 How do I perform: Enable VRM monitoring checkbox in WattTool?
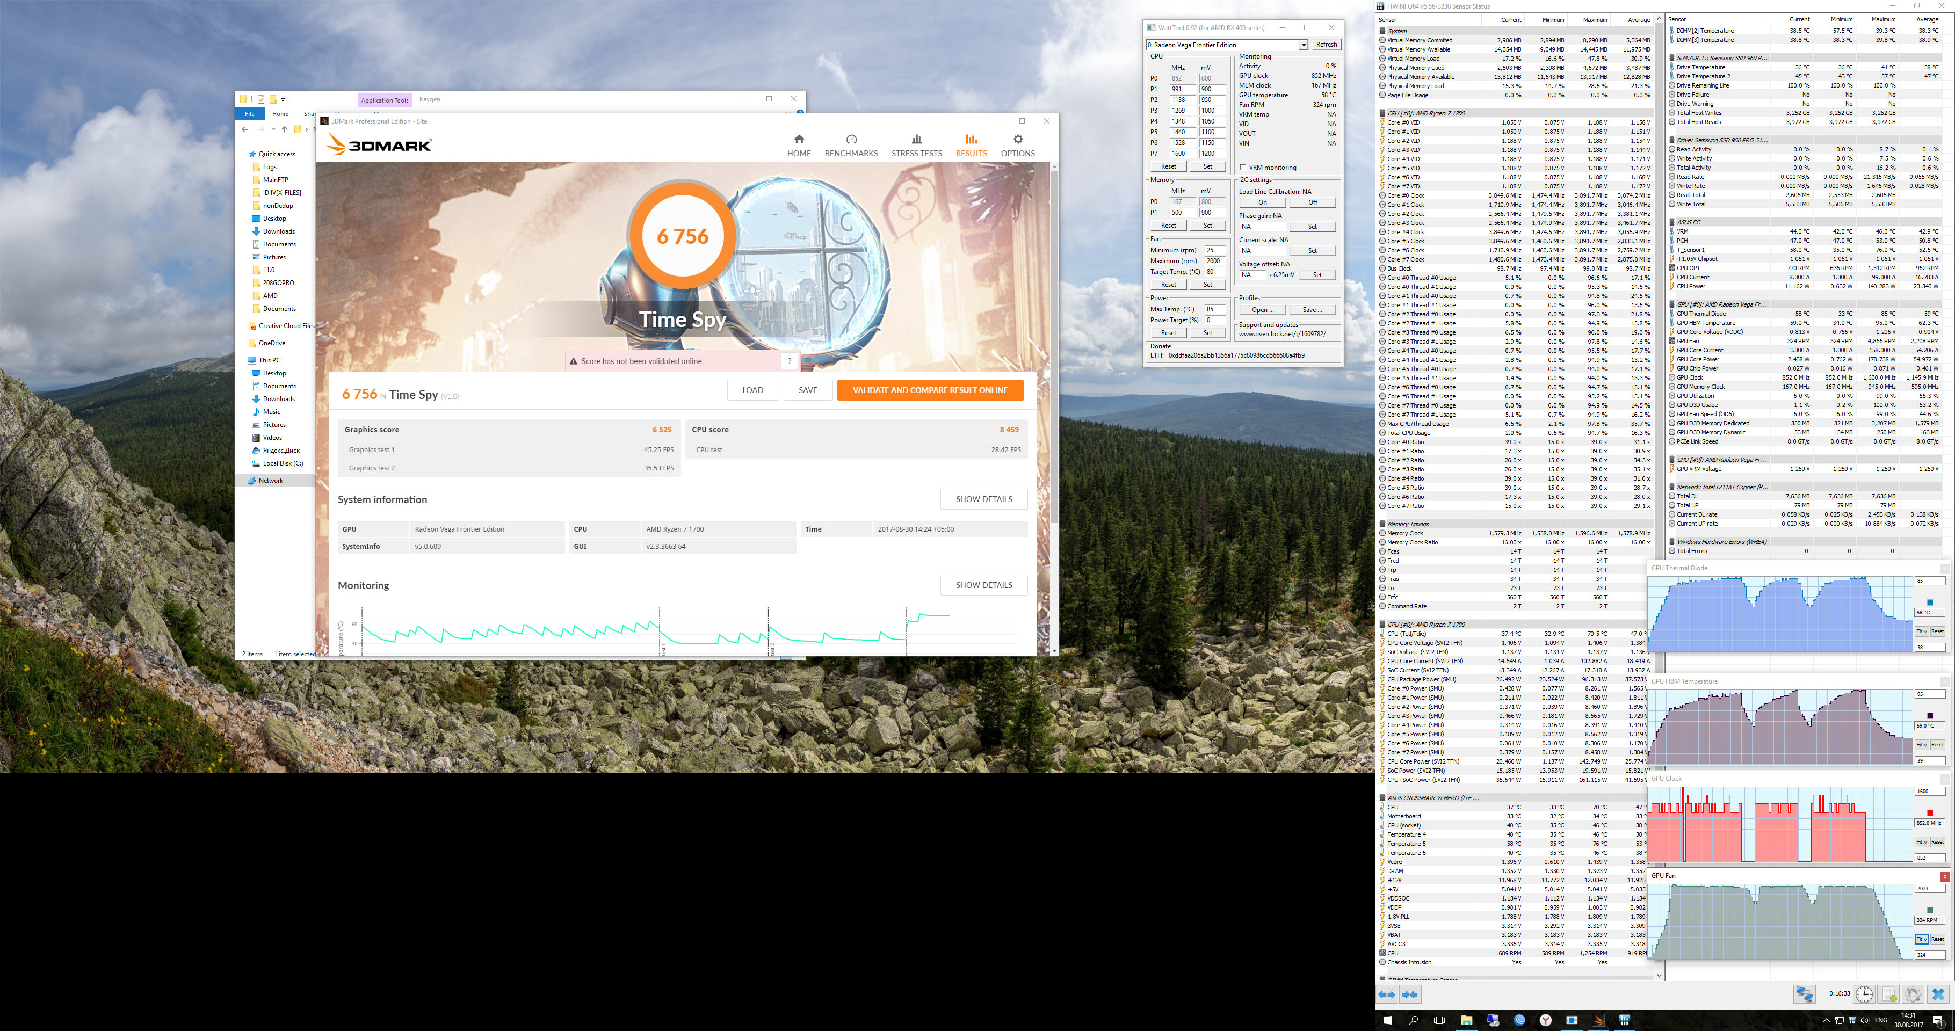(x=1242, y=168)
